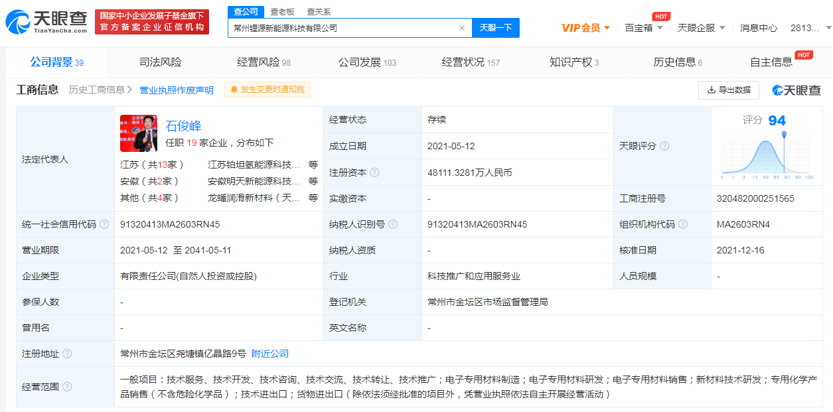The height and width of the screenshot is (412, 833).
Task: Switch to the 自主信息 tab
Action: 771,62
